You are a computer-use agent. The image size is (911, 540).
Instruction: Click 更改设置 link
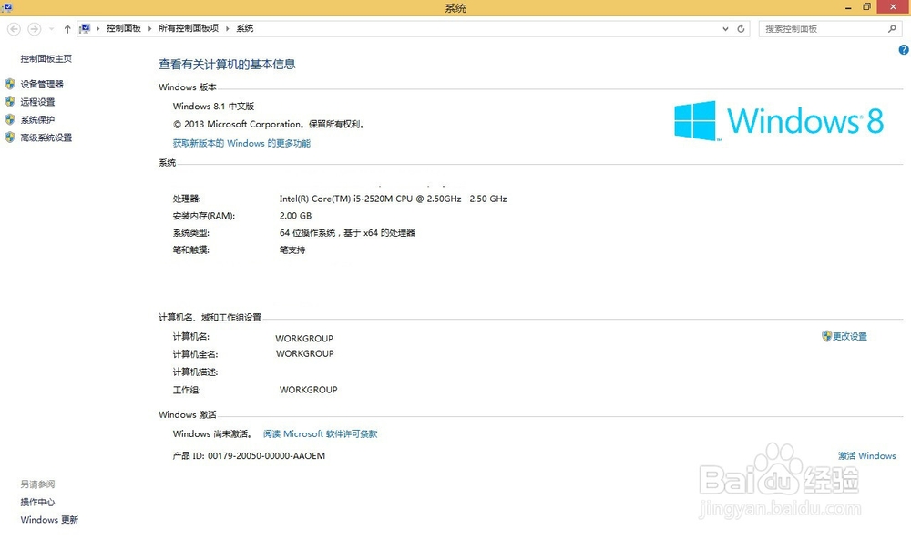(849, 337)
